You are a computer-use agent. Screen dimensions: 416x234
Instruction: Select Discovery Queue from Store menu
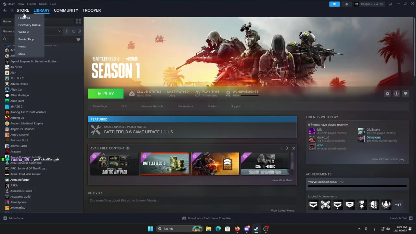coord(30,25)
